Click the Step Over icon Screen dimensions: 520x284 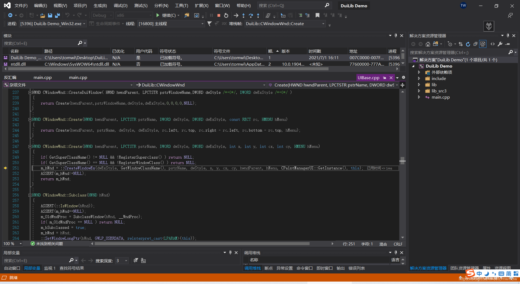251,15
